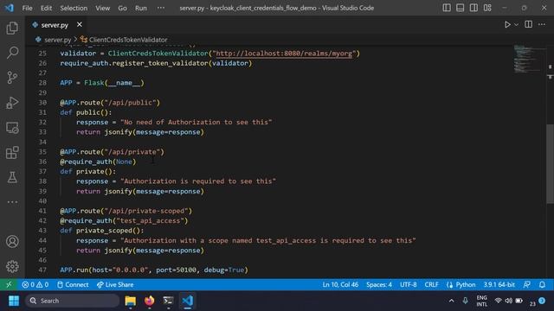Change indentation via Spaces: 4
The height and width of the screenshot is (311, 554).
[379, 285]
